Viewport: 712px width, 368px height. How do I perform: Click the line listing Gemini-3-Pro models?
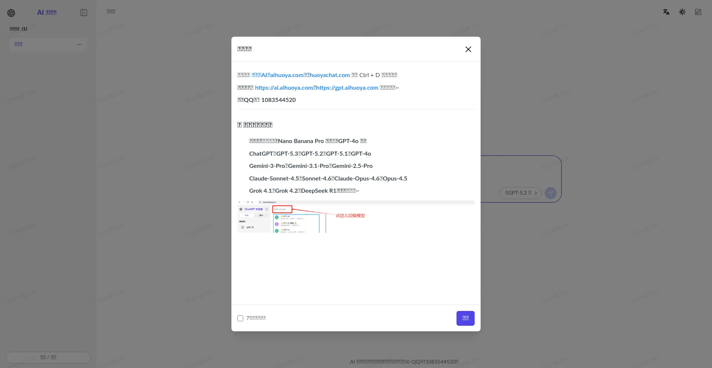click(x=311, y=166)
